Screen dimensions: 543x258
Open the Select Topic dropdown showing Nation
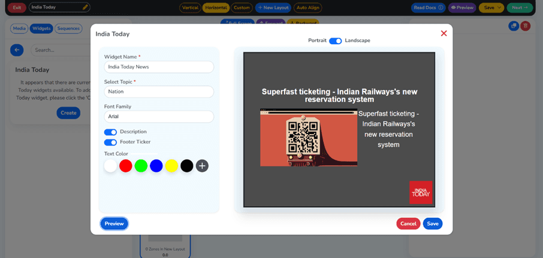(x=159, y=92)
